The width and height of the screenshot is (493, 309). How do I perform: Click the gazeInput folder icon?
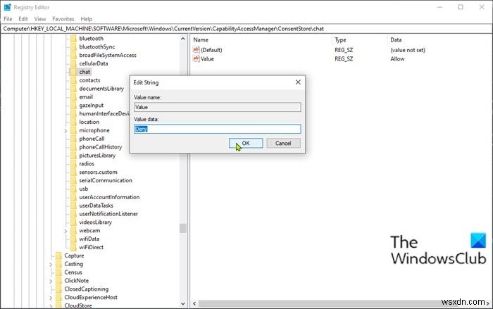point(73,106)
